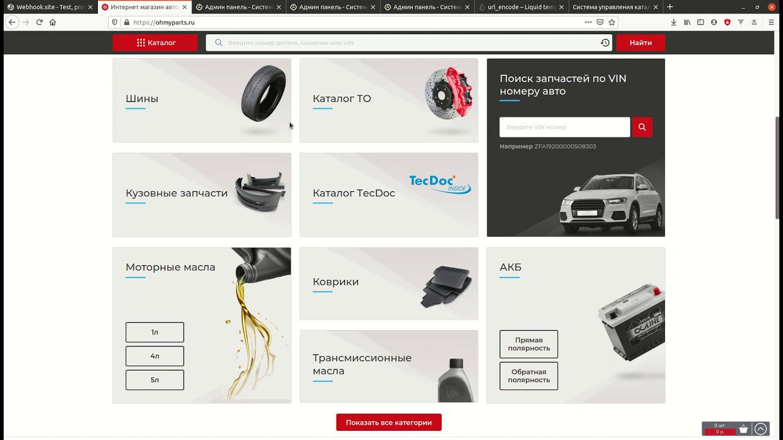Switch to Webhook.site tab
The width and height of the screenshot is (783, 440).
click(50, 7)
